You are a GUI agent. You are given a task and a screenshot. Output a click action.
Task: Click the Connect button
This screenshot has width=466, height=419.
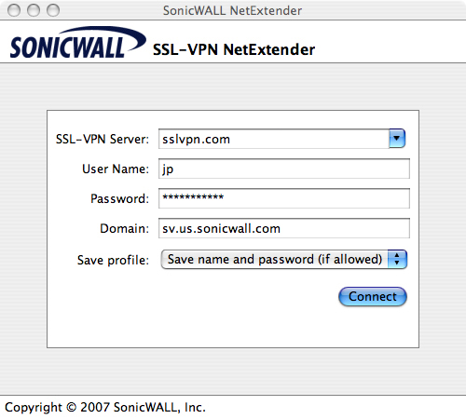[373, 296]
